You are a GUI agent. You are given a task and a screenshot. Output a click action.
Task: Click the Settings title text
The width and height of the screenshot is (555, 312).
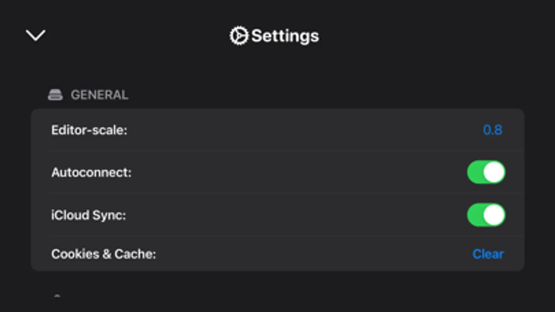coord(285,36)
